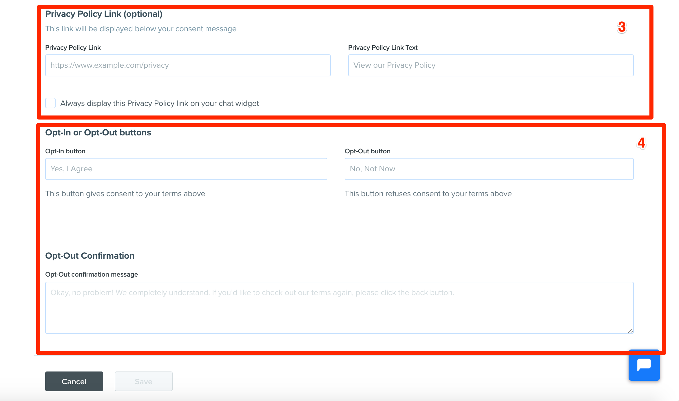
Task: Save the consent settings
Action: (144, 381)
